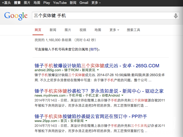This screenshot has height=137, width=183.
Task: Switch to the 视频 results tab
Action: pyautogui.click(x=83, y=30)
